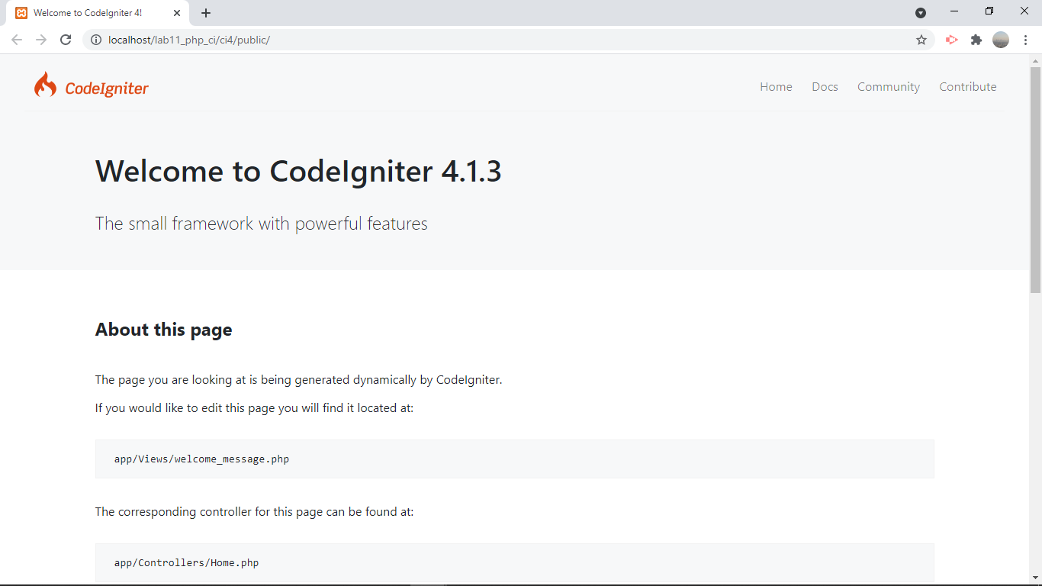Open the site information padlock icon
1042x586 pixels.
[x=96, y=40]
